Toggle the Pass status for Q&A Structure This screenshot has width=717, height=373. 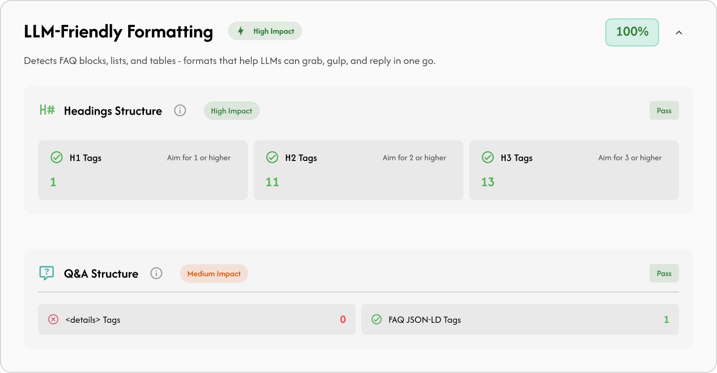(664, 273)
